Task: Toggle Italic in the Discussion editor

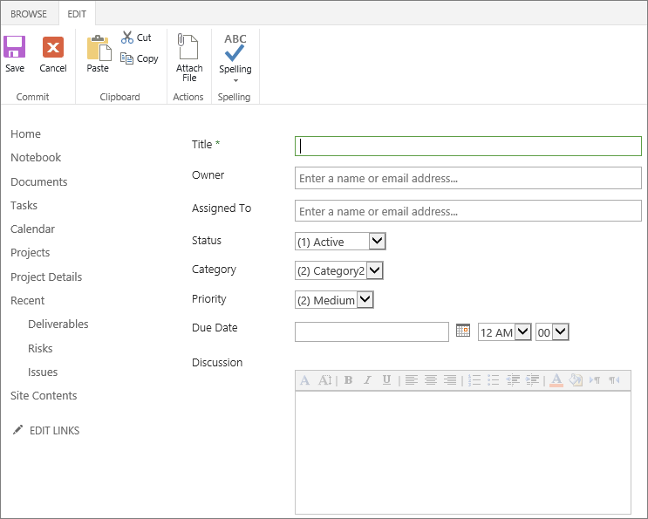Action: 367,380
